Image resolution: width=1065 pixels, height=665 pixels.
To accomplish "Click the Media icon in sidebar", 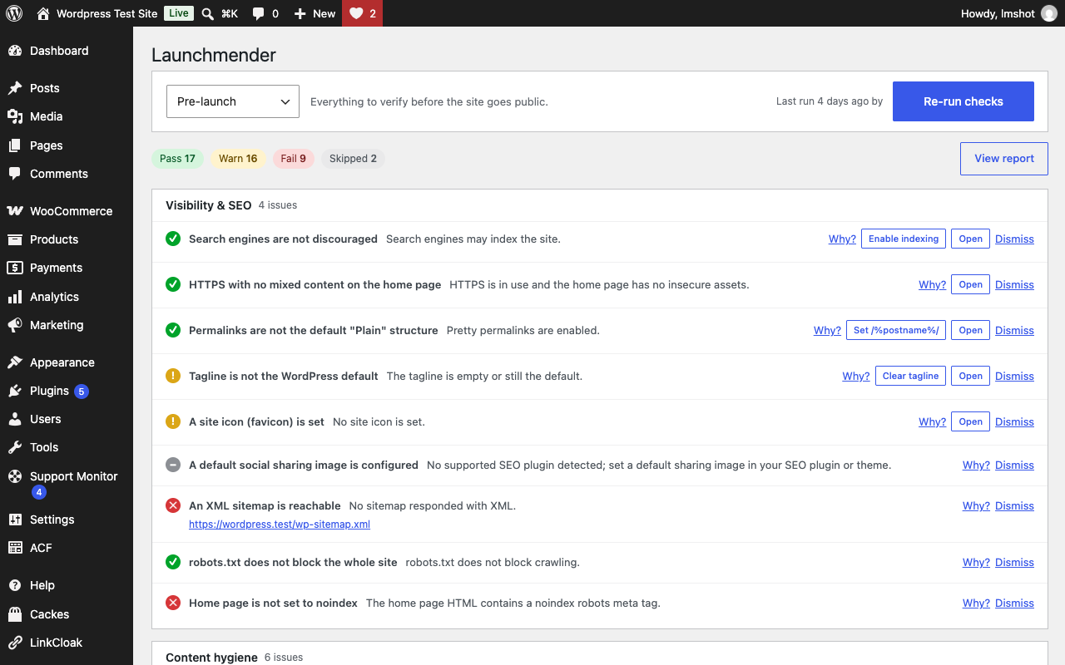I will 15,116.
